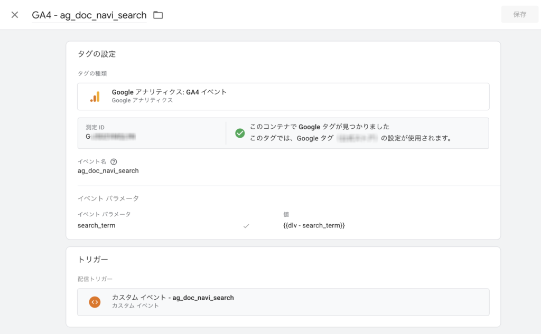This screenshot has width=541, height=334.
Task: Click the orange custom event trigger icon
Action: click(95, 302)
